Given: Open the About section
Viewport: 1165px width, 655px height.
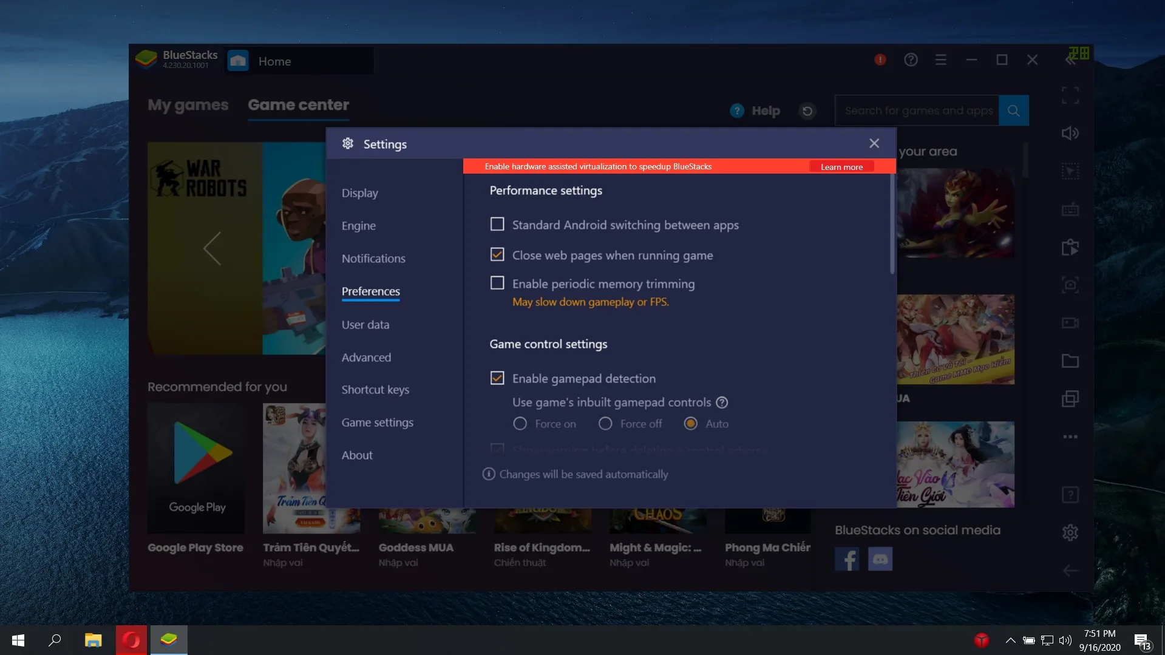Looking at the screenshot, I should (357, 455).
